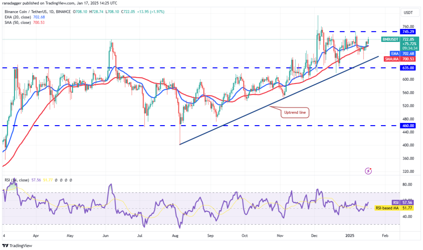Click the Feb label on the time axis
423x250 pixels.
tap(385, 235)
